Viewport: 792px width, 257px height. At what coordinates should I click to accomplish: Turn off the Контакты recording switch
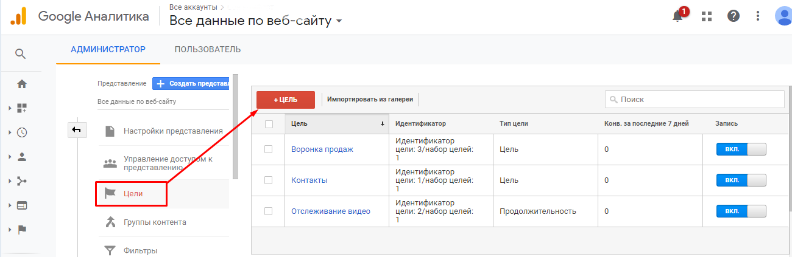(x=741, y=180)
